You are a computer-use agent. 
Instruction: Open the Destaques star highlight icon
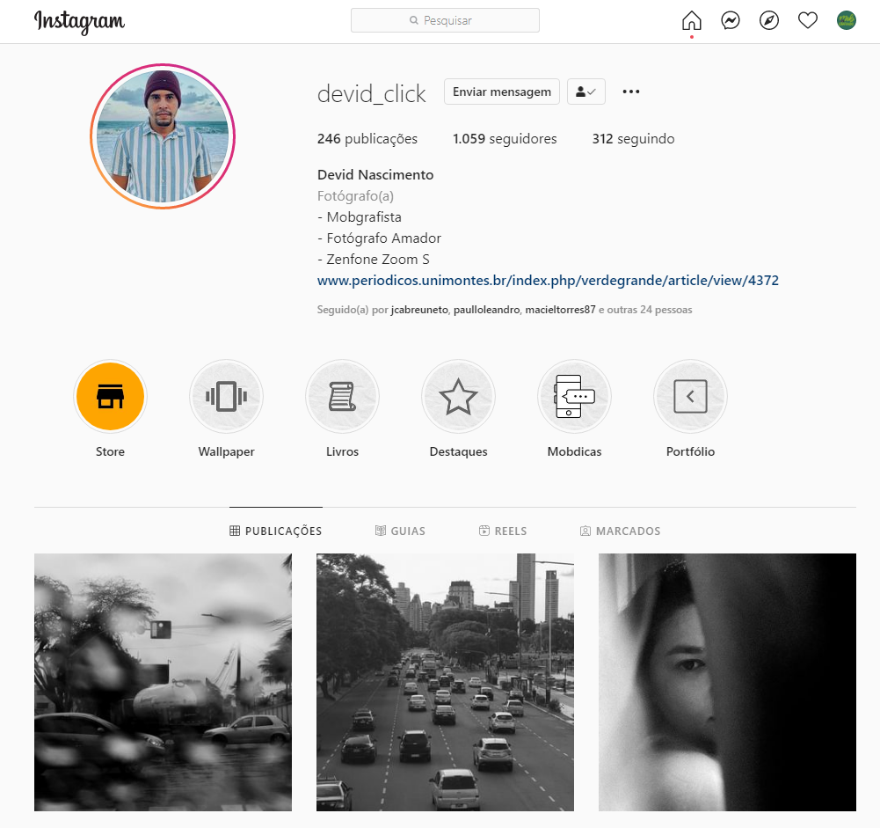(x=458, y=396)
